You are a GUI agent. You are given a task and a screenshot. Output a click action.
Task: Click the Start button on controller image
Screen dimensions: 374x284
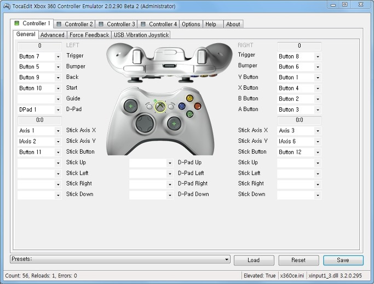[171, 107]
